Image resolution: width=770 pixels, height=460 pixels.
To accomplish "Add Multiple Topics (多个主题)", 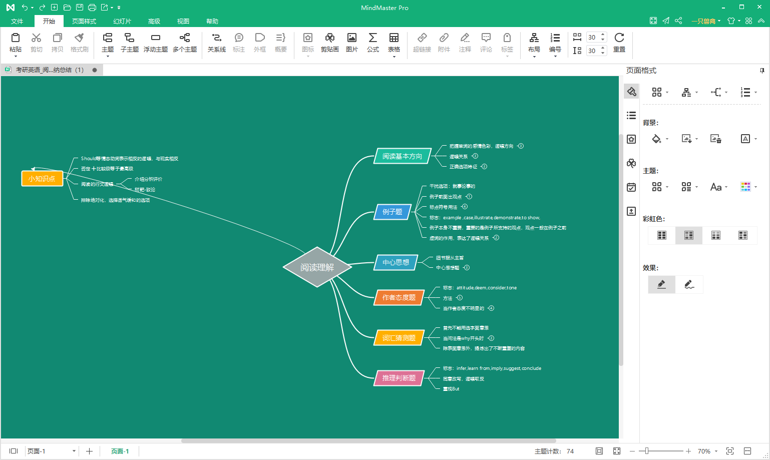I will [x=185, y=43].
